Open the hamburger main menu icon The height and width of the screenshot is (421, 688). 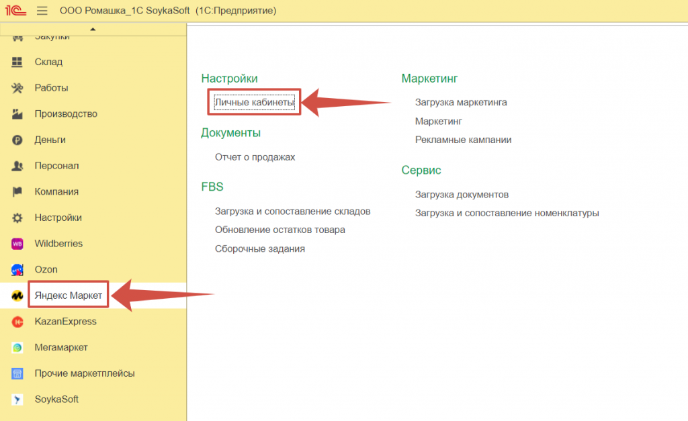[42, 11]
